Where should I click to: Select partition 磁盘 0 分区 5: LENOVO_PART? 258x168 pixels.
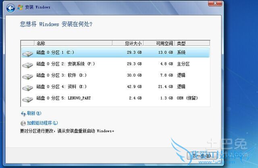(115, 98)
